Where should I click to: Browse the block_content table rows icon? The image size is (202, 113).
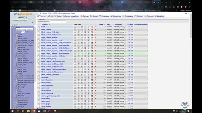point(79,30)
